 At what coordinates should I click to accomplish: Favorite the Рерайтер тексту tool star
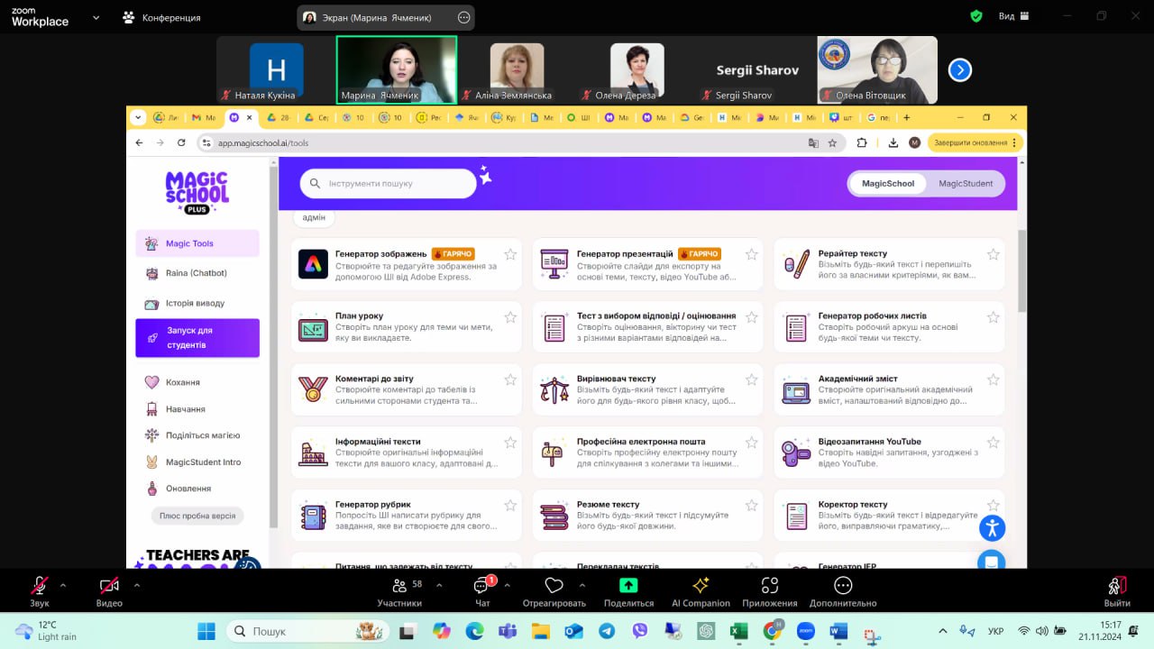pos(994,254)
